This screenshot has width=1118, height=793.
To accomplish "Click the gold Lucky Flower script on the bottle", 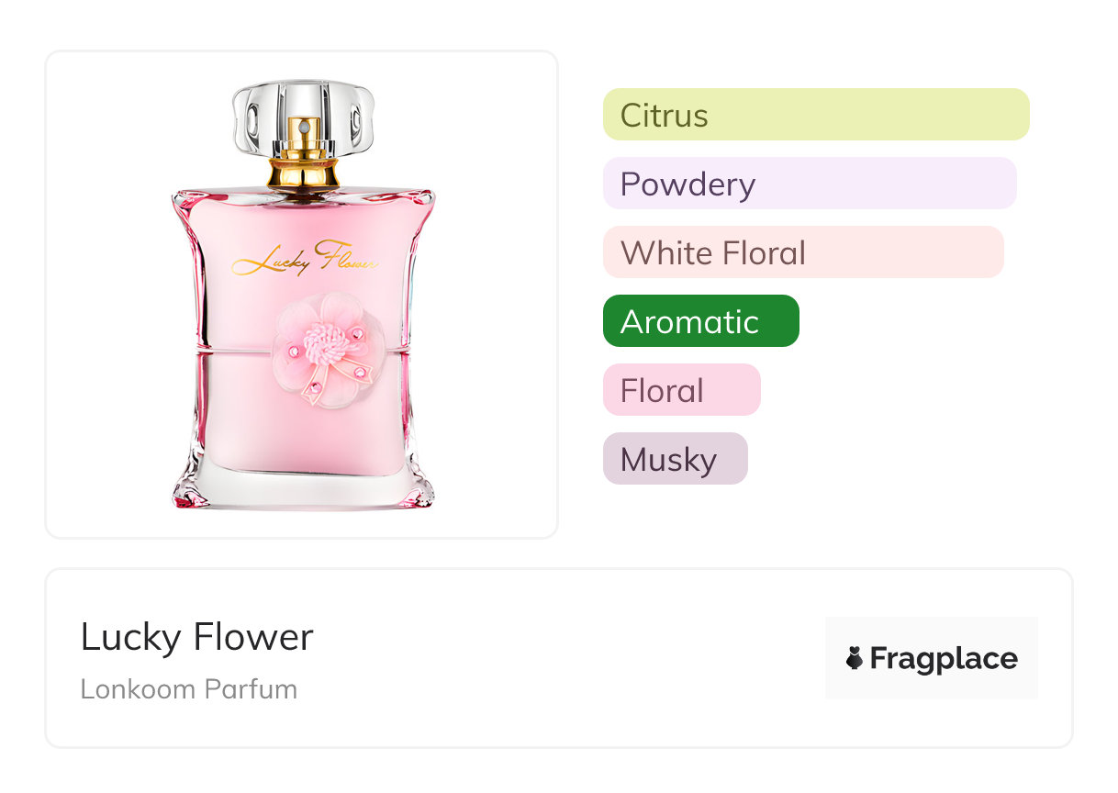I will pos(304,259).
